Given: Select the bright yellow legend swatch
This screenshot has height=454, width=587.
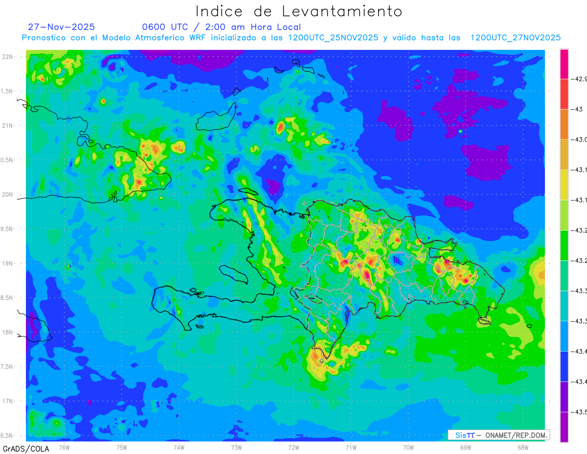Looking at the screenshot, I should click(x=564, y=185).
